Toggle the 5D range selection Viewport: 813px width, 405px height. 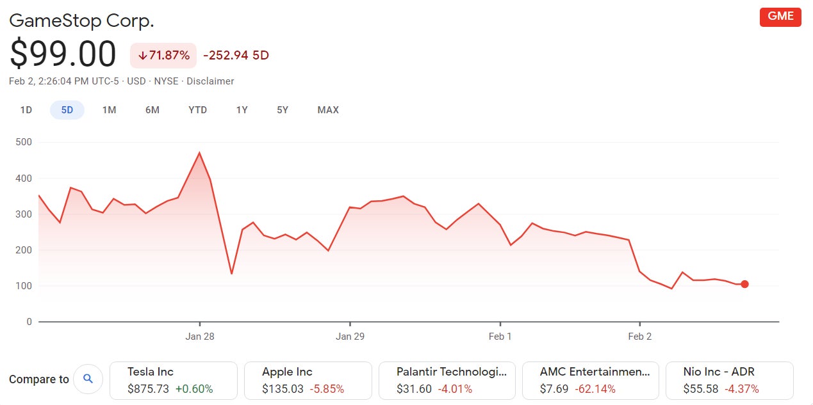pyautogui.click(x=67, y=109)
